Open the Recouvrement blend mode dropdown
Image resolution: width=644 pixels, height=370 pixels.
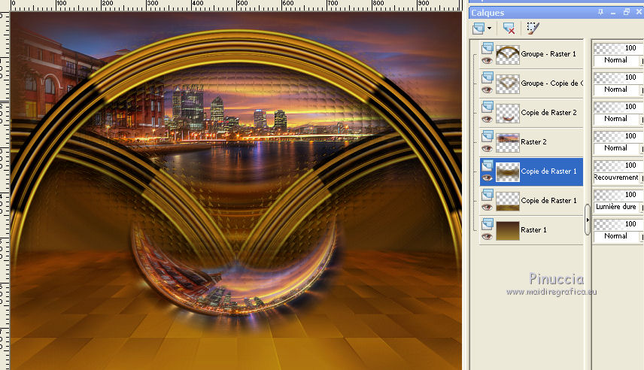(x=618, y=177)
